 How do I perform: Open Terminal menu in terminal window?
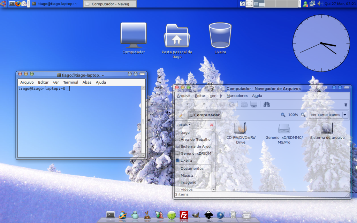[70, 82]
